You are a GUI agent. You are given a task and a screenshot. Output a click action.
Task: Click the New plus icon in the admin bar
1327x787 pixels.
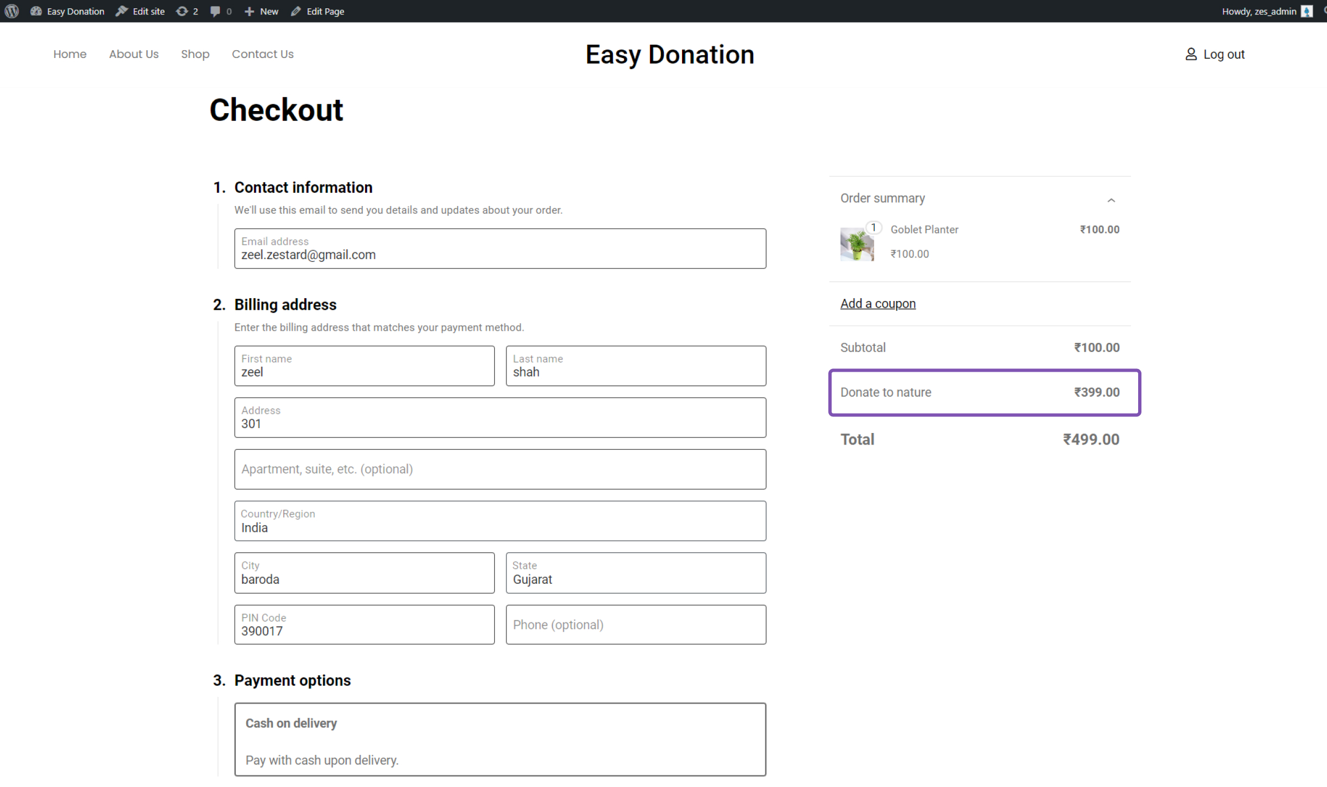pos(250,11)
